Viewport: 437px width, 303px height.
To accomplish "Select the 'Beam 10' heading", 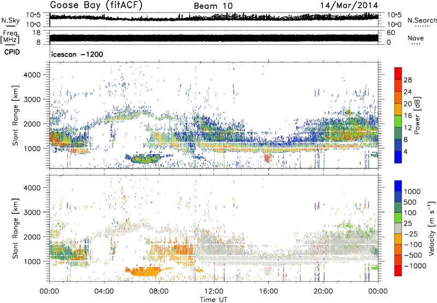I will (213, 6).
